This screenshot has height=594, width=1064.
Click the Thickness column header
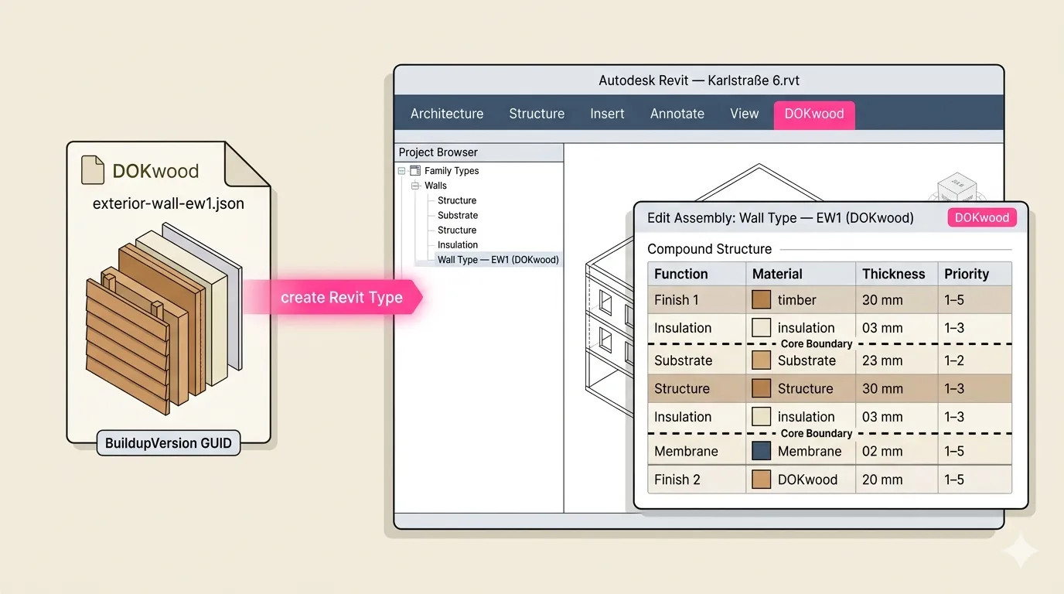(x=895, y=274)
